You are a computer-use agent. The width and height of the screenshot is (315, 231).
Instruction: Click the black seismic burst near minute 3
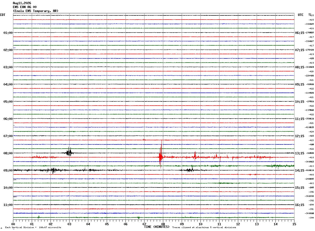(x=69, y=152)
